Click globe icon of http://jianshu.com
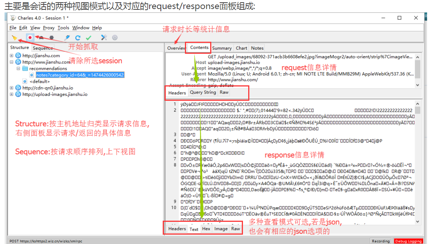The height and width of the screenshot is (244, 429). coord(18,56)
